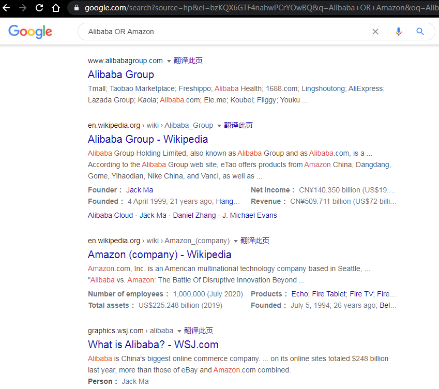Expand dropdown arrow beside graphics.wsj.com URL

[x=179, y=331]
